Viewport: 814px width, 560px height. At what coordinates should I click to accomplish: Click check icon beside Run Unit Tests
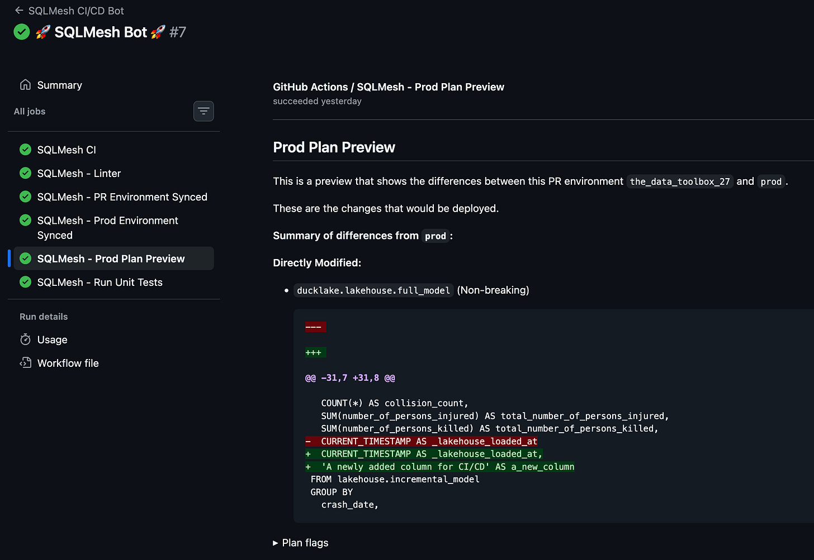coord(25,282)
